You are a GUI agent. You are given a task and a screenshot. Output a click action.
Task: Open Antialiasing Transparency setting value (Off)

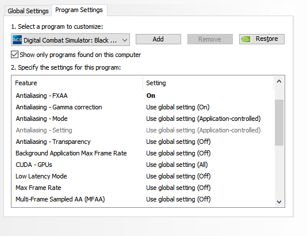point(178,142)
